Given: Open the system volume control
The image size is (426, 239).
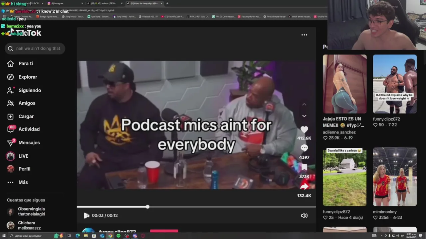Looking at the screenshot, I should pyautogui.click(x=397, y=236).
